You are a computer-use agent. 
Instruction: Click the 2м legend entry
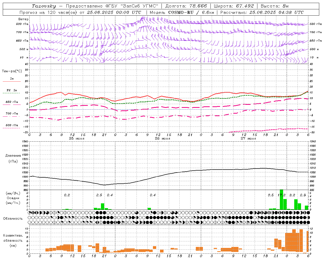tap(12, 79)
